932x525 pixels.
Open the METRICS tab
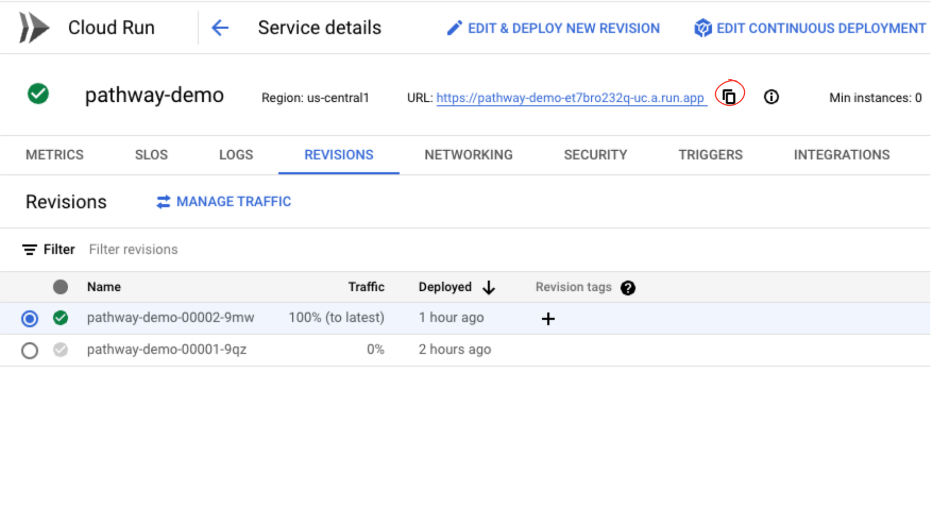[x=54, y=154]
